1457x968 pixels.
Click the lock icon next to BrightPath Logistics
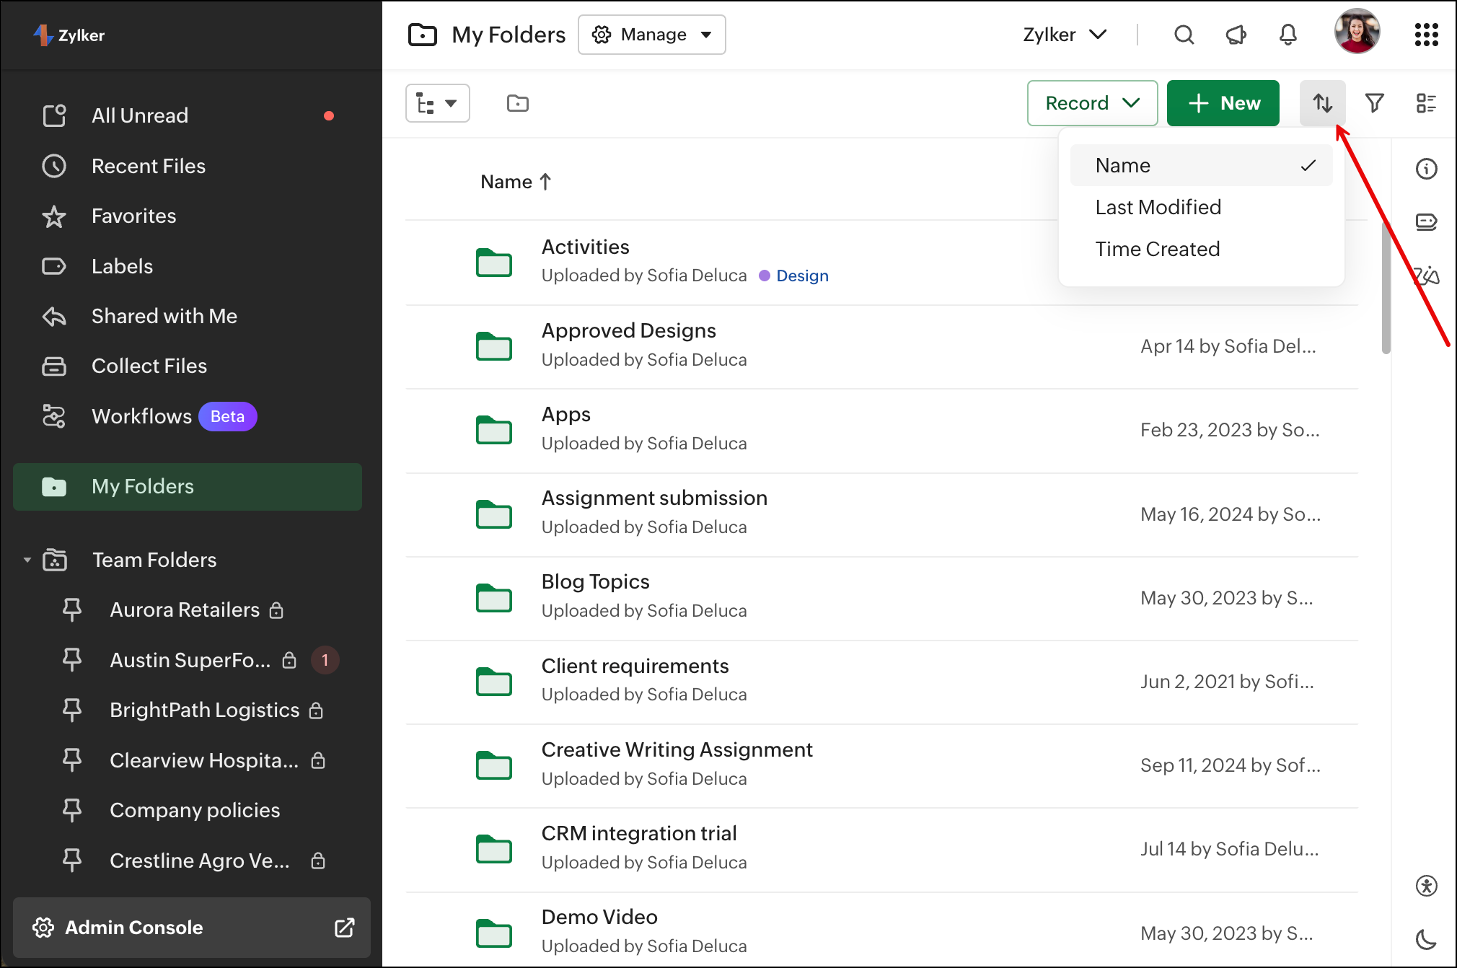[x=316, y=710]
